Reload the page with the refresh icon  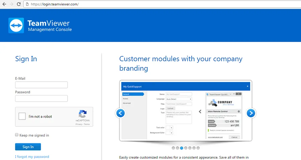(19, 4)
